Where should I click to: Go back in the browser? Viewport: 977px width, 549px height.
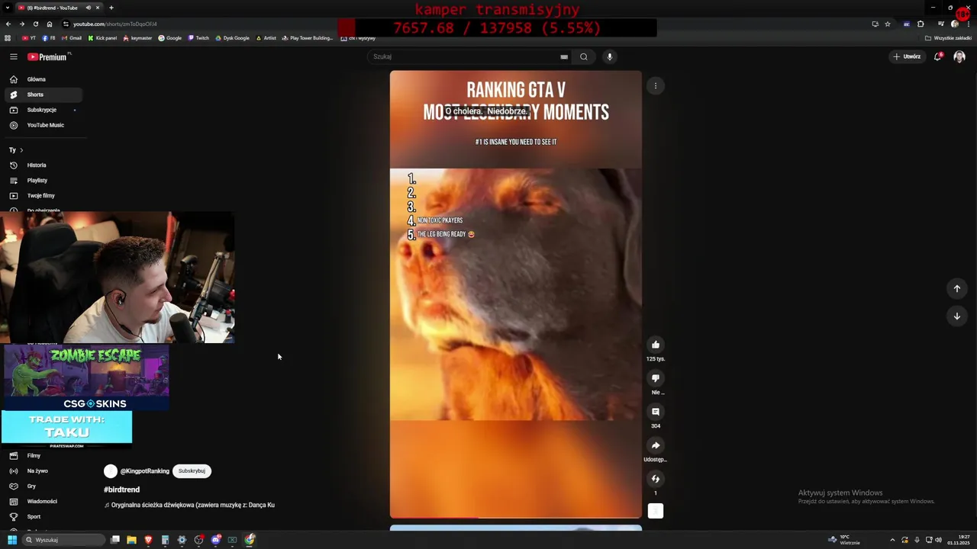tap(8, 24)
